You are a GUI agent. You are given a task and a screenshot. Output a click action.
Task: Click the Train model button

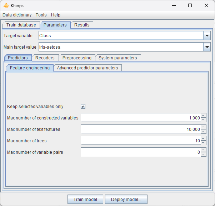[85, 199]
